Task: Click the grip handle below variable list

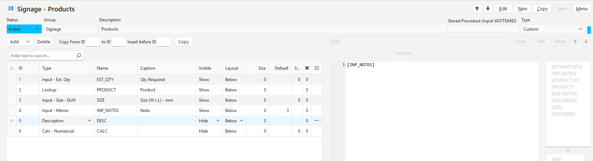Action: (x=568, y=150)
